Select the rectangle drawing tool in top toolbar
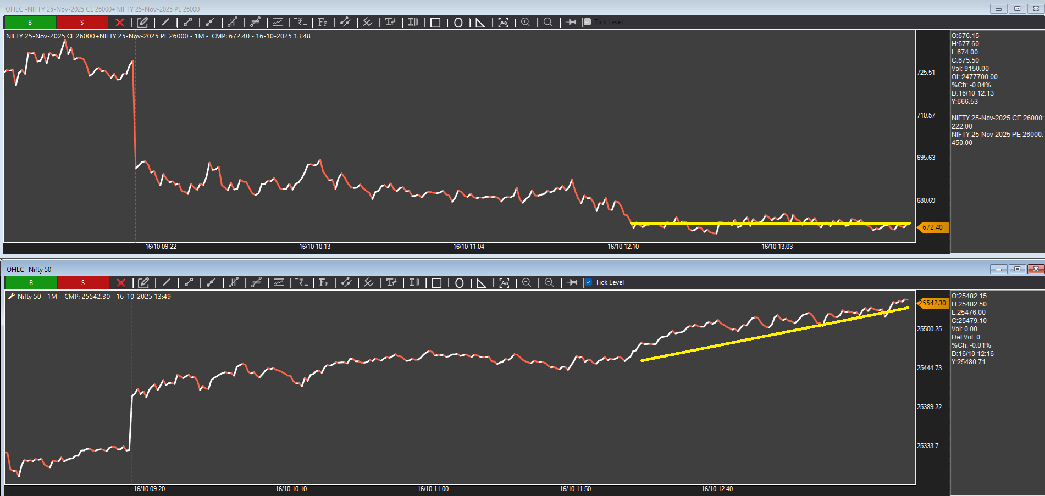Screen dimensions: 1045x496 (435, 23)
